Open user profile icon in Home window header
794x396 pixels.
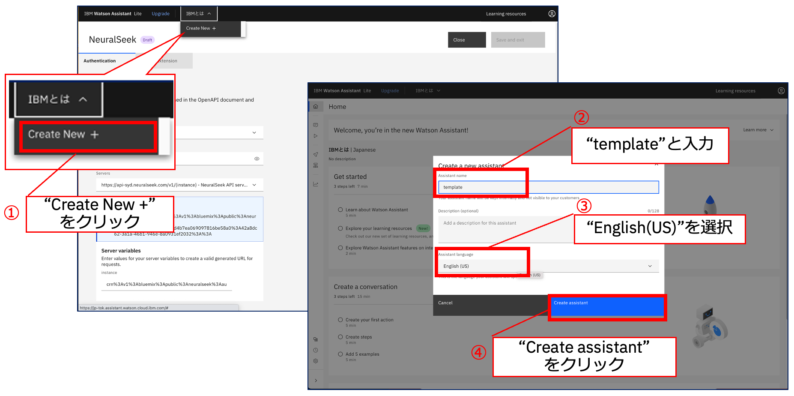781,91
